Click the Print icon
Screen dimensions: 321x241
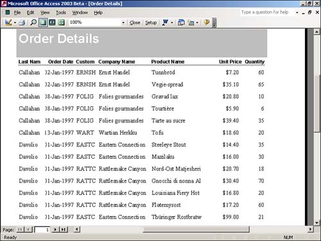tap(22, 22)
